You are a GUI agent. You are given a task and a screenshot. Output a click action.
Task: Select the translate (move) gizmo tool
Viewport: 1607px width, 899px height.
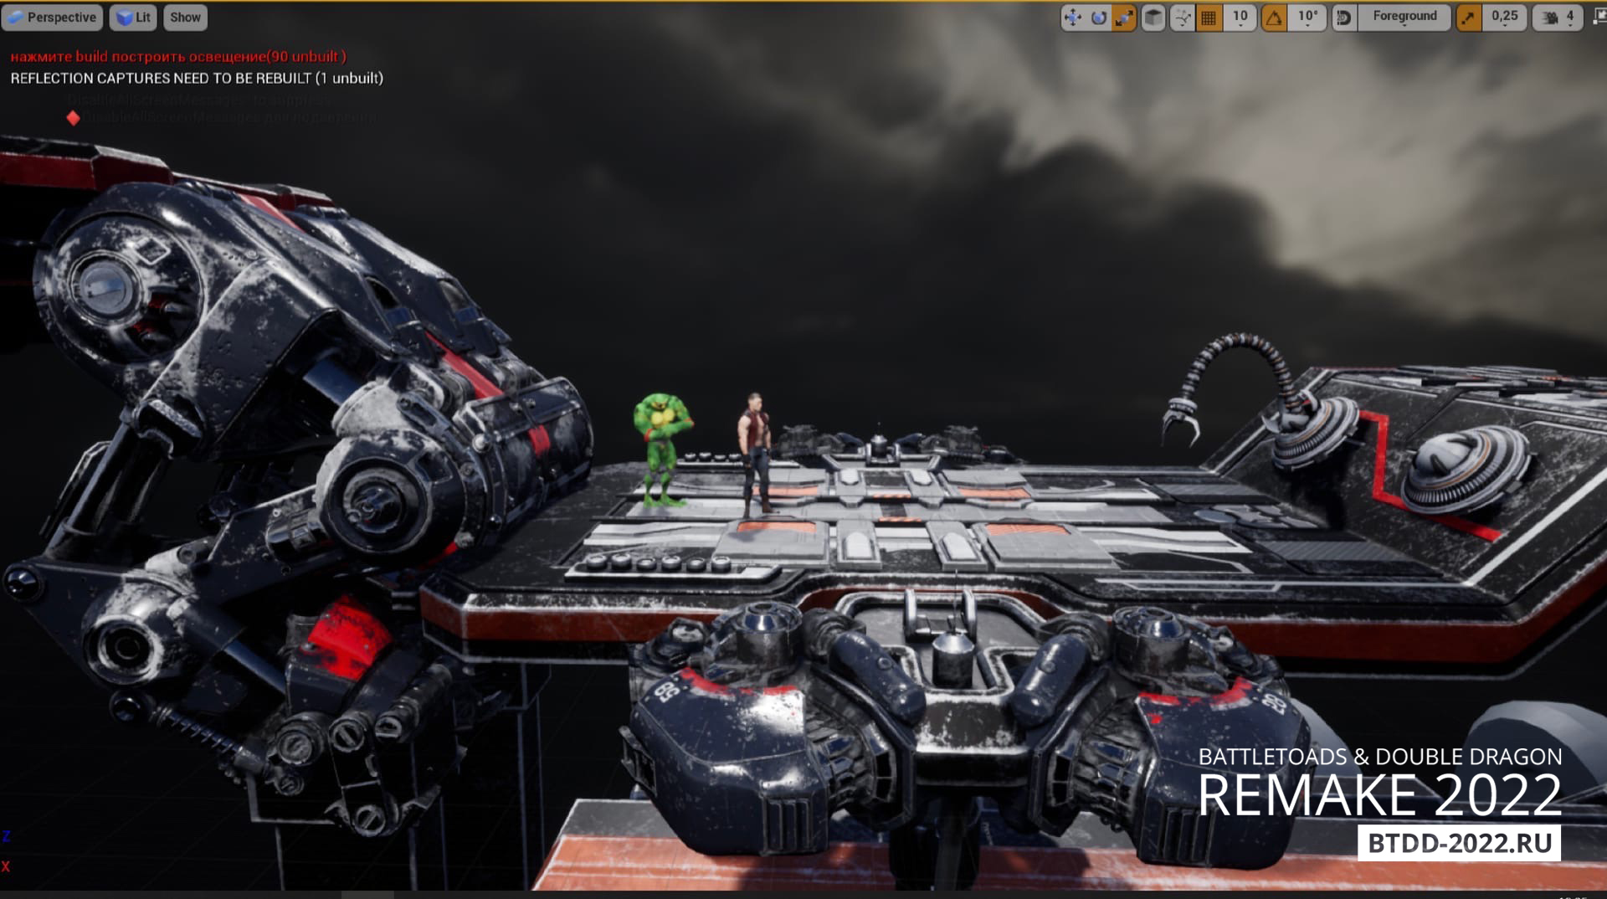[1073, 17]
